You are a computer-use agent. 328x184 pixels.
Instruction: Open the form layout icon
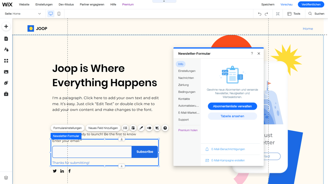tap(133, 128)
